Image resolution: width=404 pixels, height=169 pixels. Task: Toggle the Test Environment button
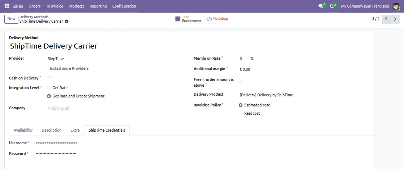tap(188, 19)
